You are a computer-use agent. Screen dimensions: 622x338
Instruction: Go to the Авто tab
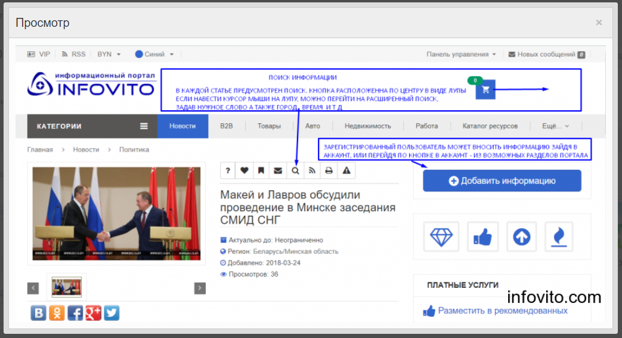312,126
